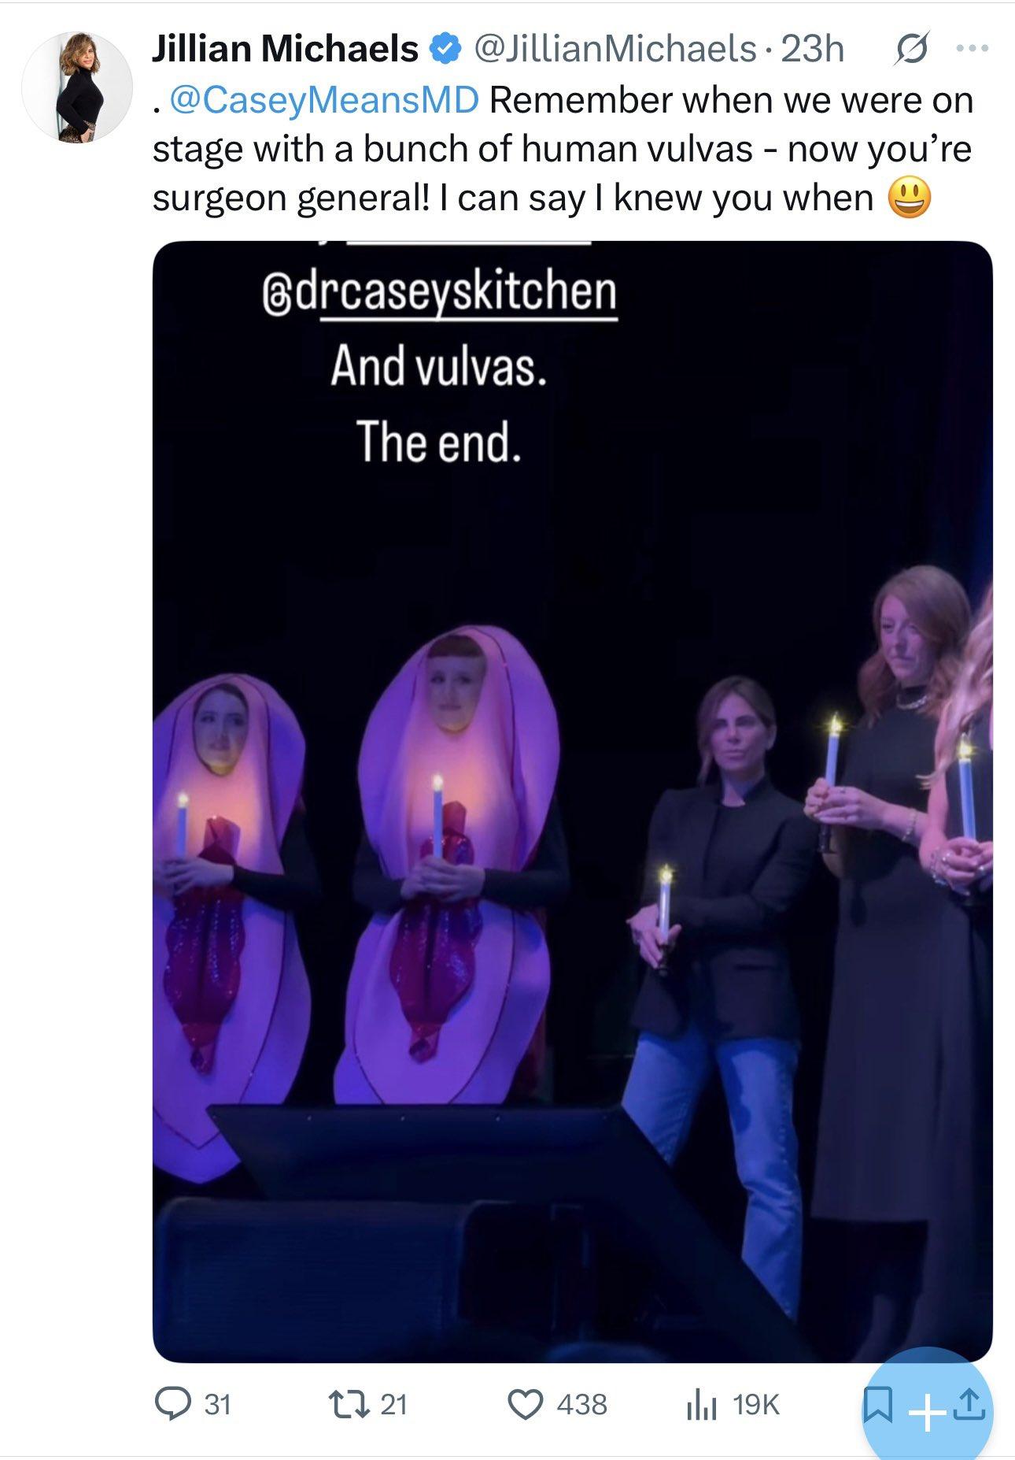The height and width of the screenshot is (1460, 1015).
Task: Click the tweet body text
Action: pyautogui.click(x=563, y=149)
